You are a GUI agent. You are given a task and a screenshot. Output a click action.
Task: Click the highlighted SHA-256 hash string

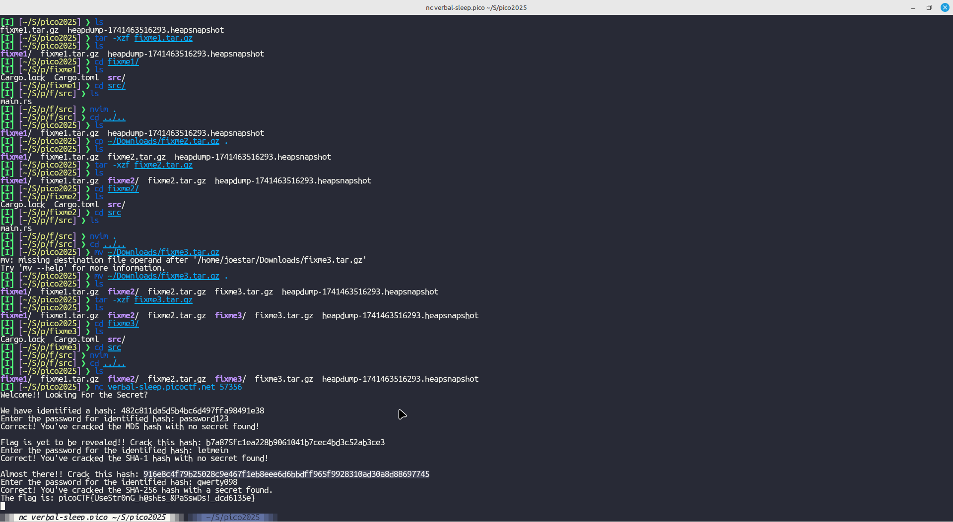click(x=286, y=474)
